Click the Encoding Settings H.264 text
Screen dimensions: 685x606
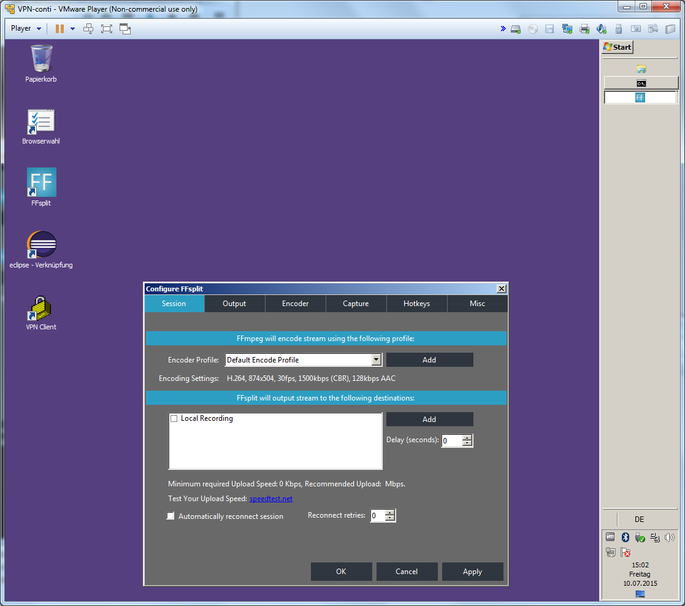pyautogui.click(x=311, y=378)
